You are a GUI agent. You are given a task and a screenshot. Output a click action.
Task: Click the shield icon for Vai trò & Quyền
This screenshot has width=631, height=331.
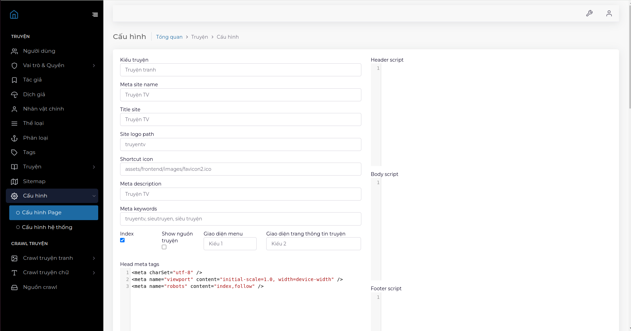coord(14,66)
